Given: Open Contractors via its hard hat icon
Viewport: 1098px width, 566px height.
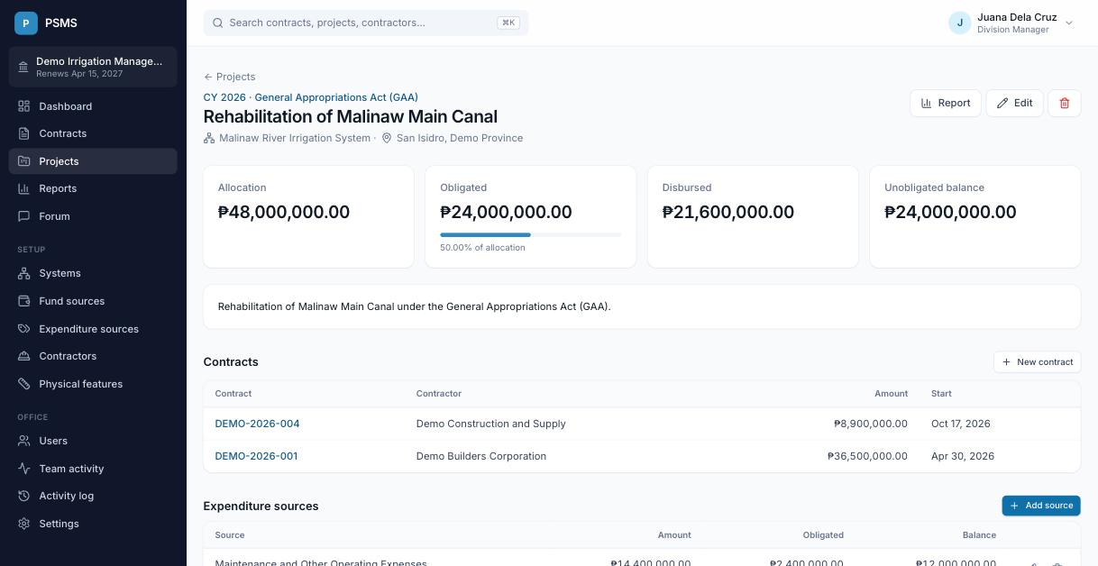Looking at the screenshot, I should (24, 356).
